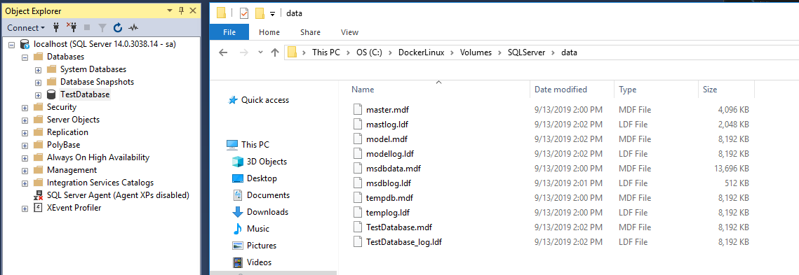The width and height of the screenshot is (799, 275).
Task: Open the File ribbon tab
Action: [x=229, y=32]
